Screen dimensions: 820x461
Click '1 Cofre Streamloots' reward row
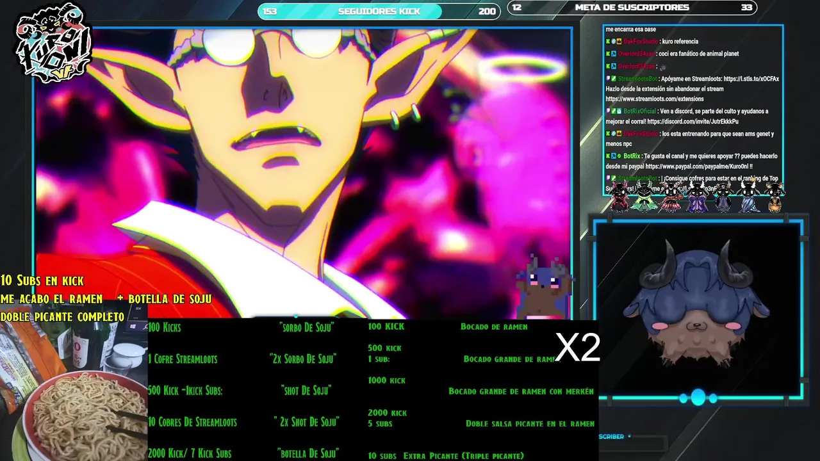coord(183,359)
